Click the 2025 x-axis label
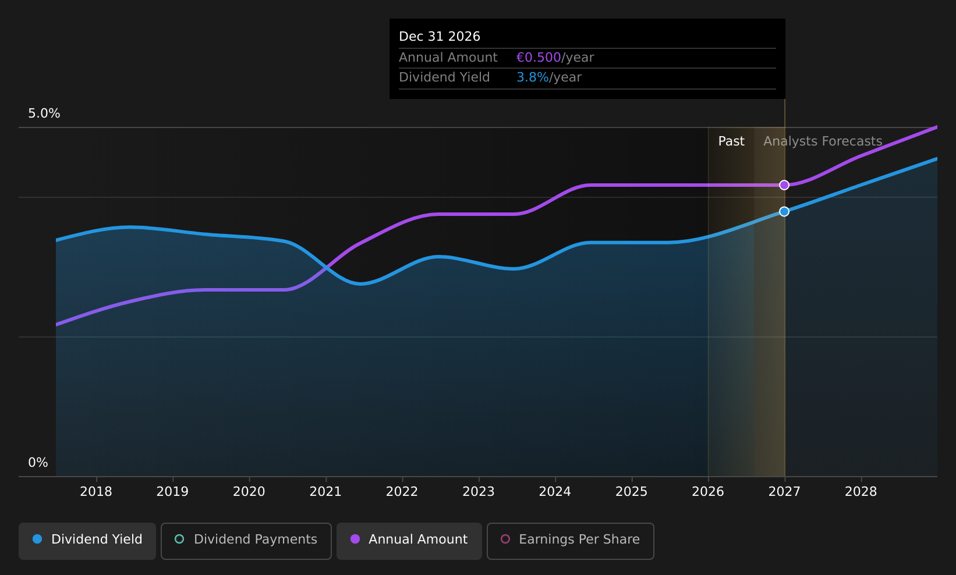The height and width of the screenshot is (575, 956). 632,492
